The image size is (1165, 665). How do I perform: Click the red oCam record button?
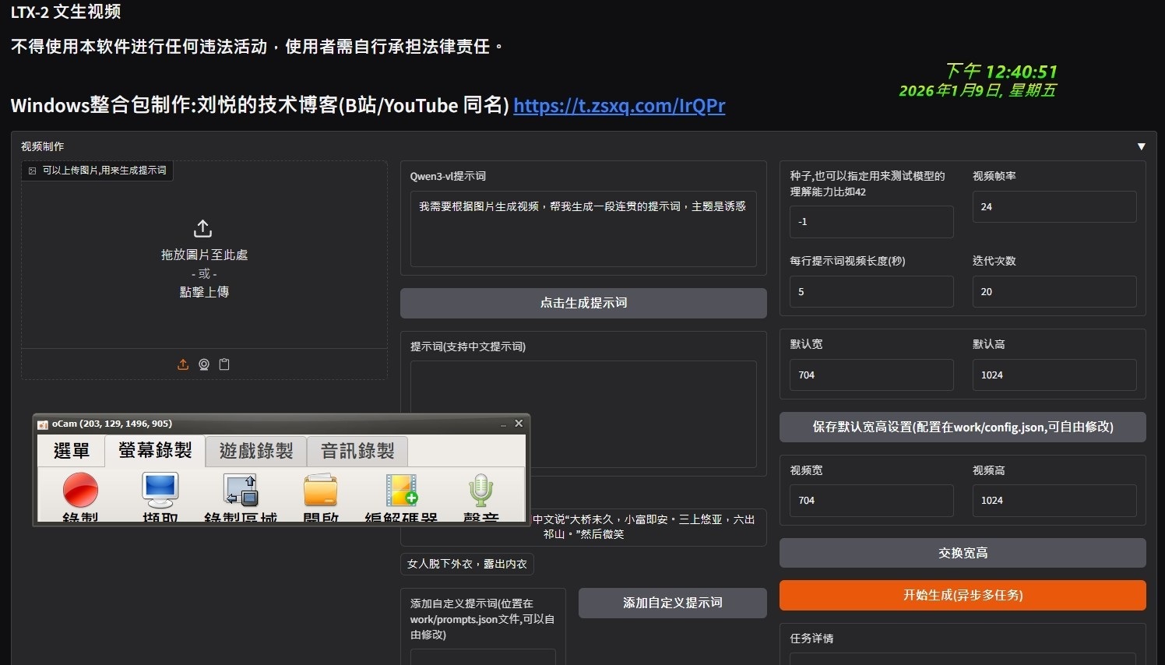pos(80,491)
